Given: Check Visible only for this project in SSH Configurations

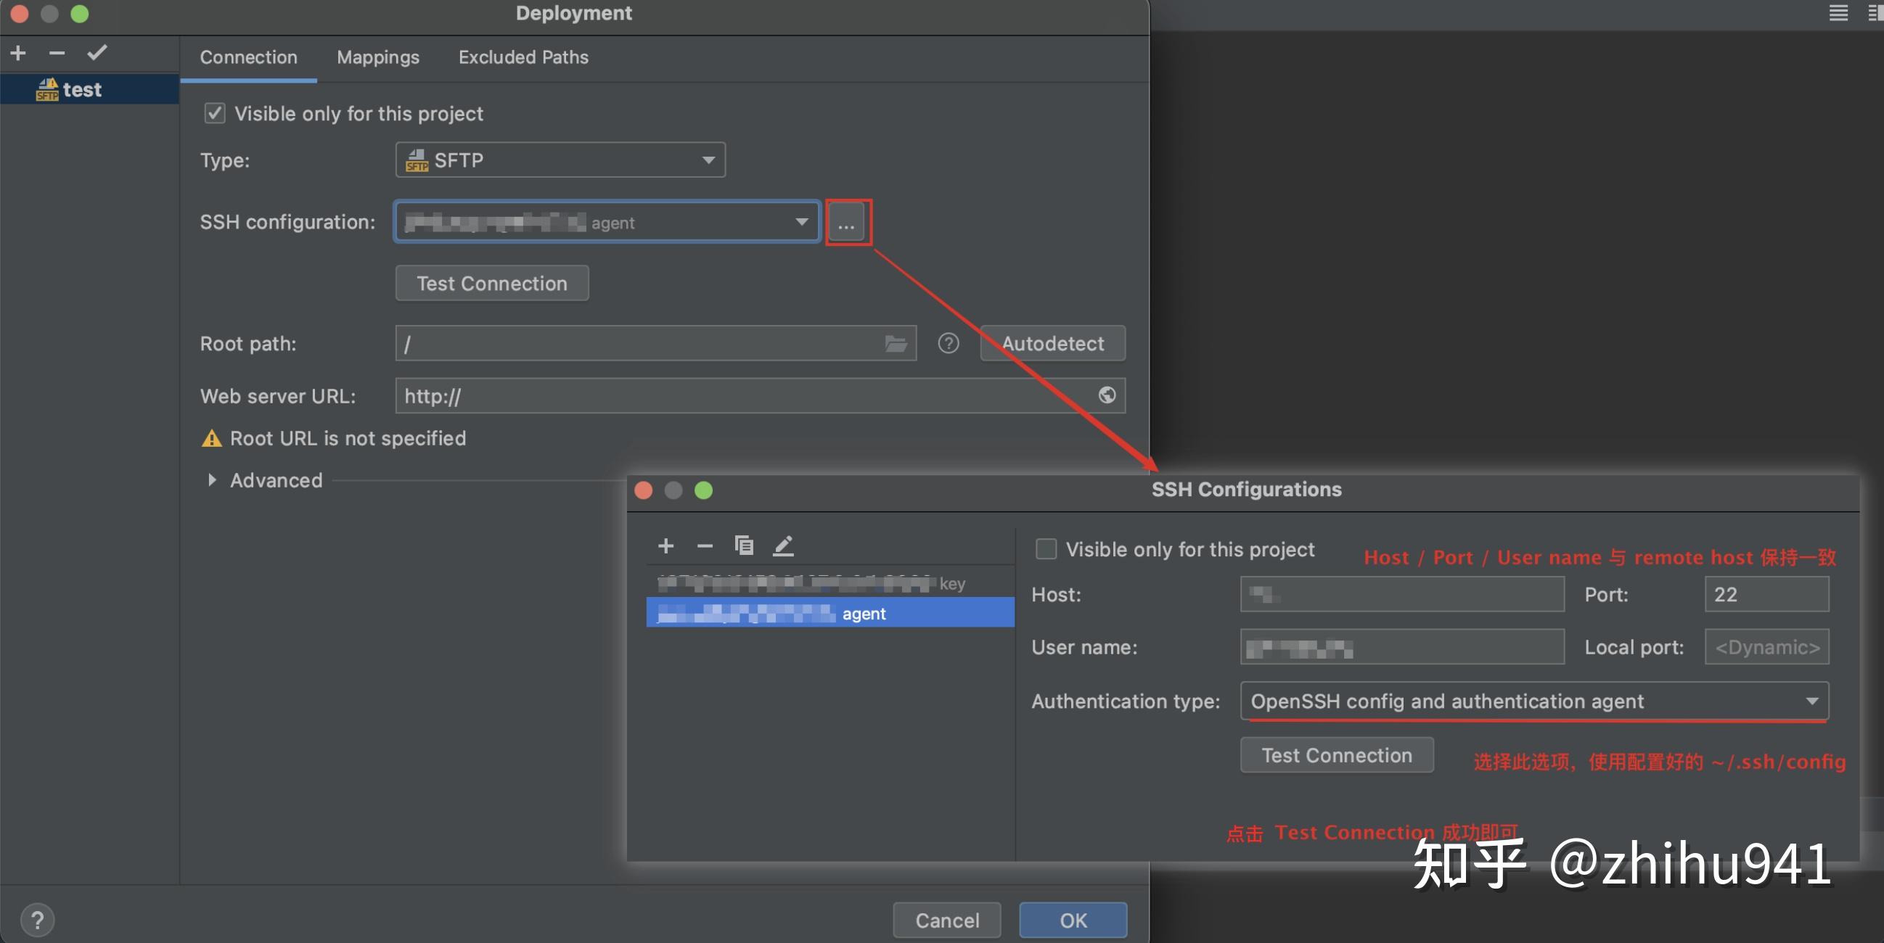Looking at the screenshot, I should click(1046, 550).
